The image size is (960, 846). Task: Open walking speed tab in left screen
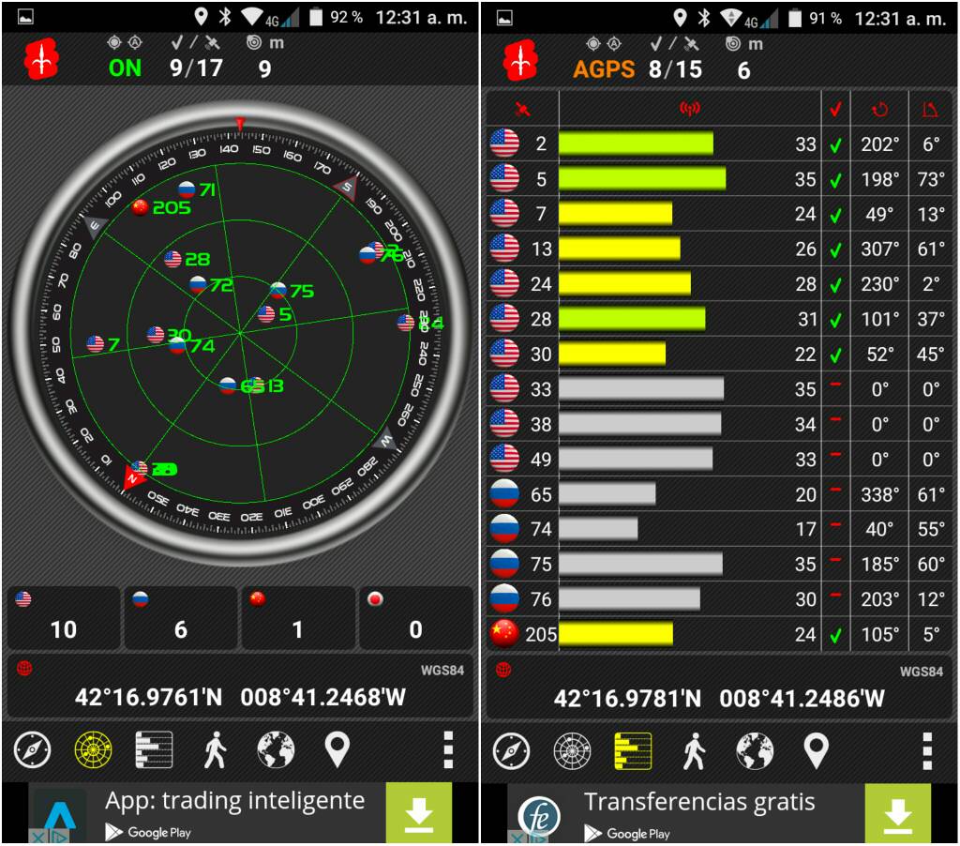click(215, 749)
